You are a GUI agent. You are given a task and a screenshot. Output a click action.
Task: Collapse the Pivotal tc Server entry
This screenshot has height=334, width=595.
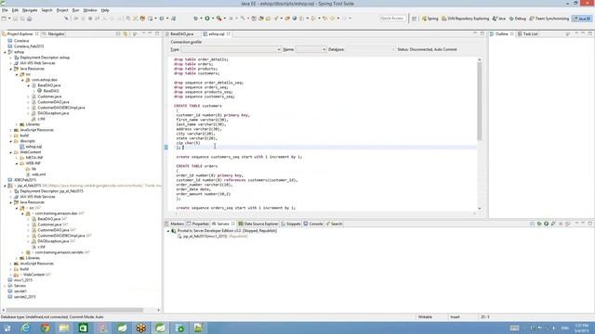[168, 231]
